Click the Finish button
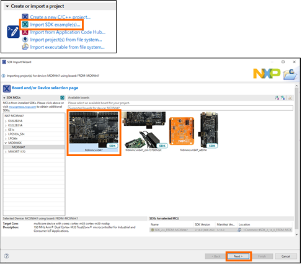The width and height of the screenshot is (302, 264). tap(262, 256)
